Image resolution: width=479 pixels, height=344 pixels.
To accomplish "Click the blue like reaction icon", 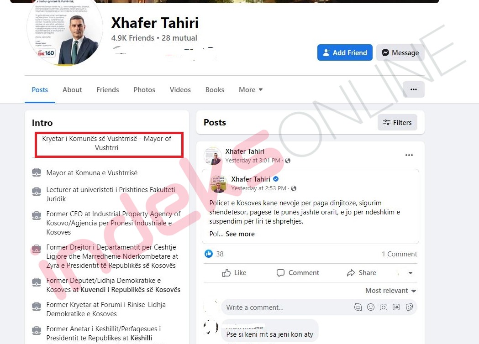I will click(209, 254).
